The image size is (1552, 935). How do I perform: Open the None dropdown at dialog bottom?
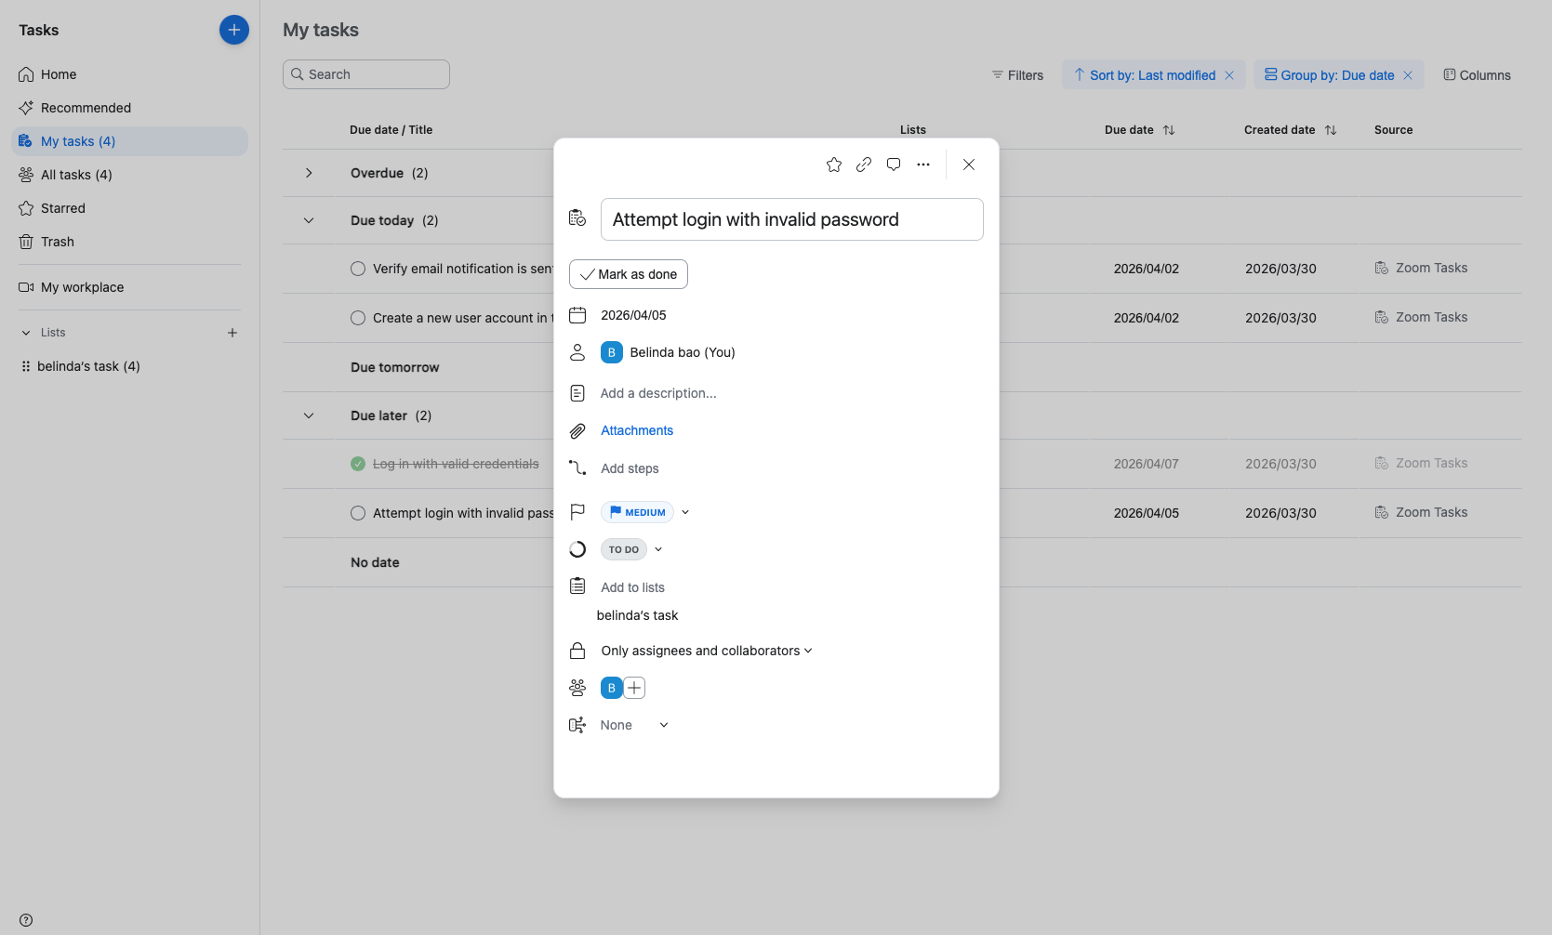664,725
